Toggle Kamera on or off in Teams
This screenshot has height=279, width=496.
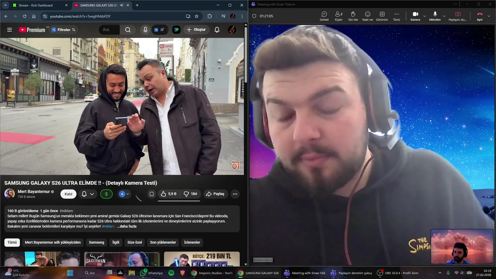pyautogui.click(x=415, y=16)
